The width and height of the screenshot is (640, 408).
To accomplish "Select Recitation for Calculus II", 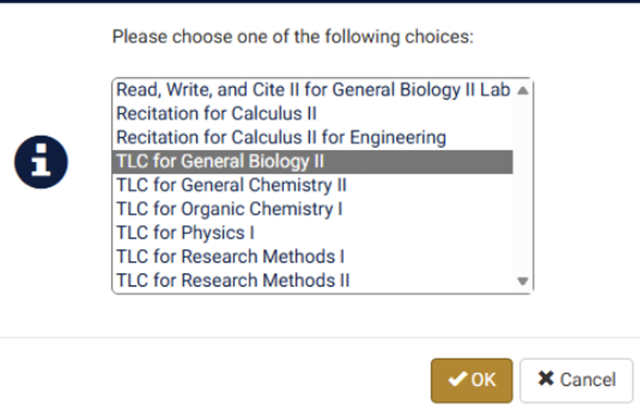I will pyautogui.click(x=216, y=114).
